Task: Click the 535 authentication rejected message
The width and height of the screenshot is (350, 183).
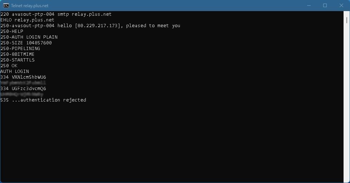Action: click(x=43, y=100)
